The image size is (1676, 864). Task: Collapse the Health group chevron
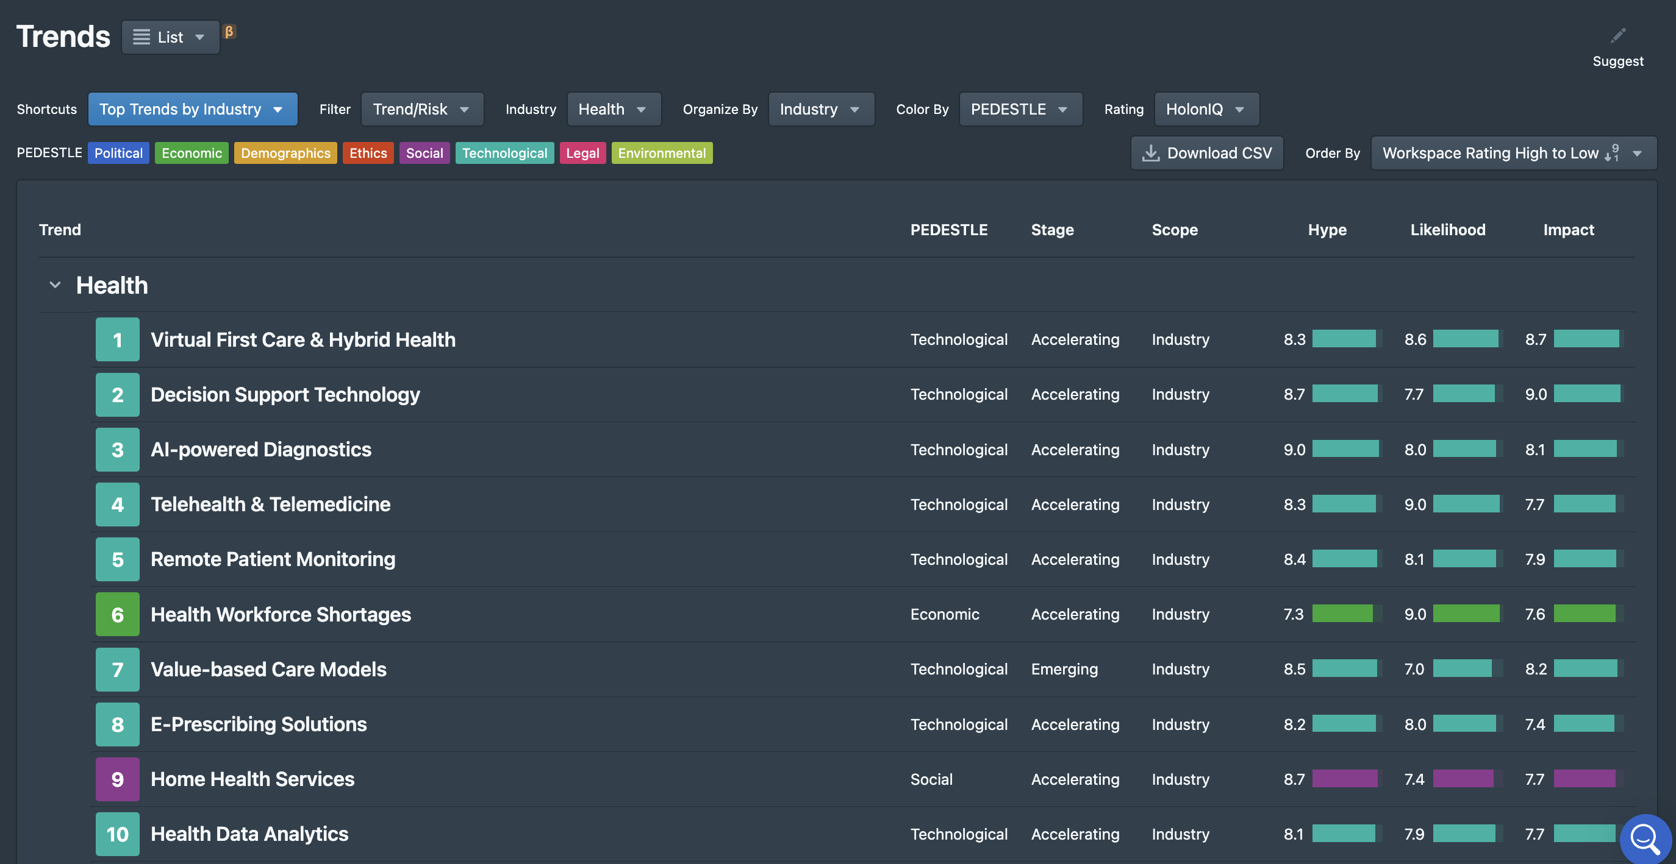pyautogui.click(x=56, y=285)
